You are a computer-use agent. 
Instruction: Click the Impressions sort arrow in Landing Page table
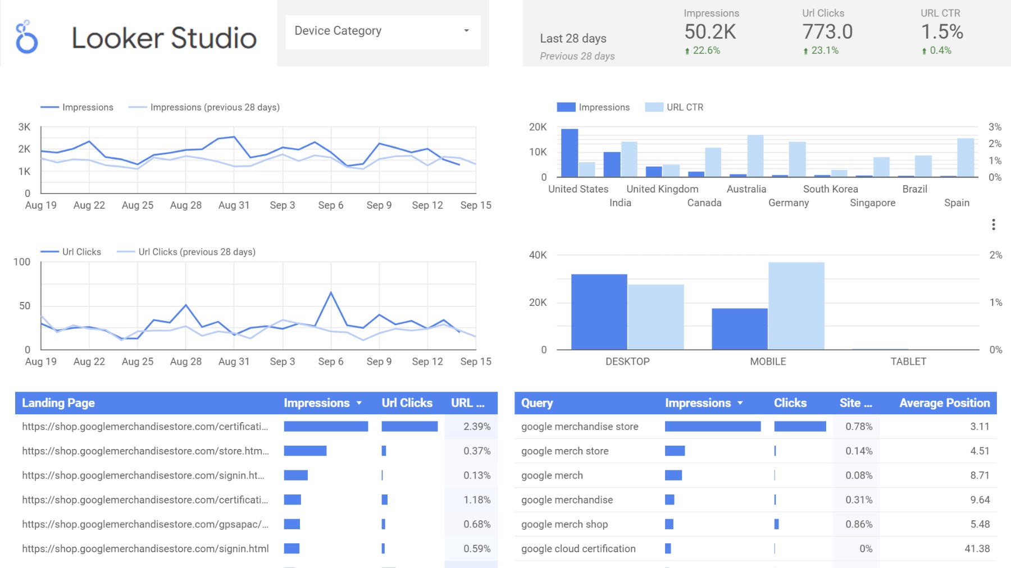coord(359,404)
